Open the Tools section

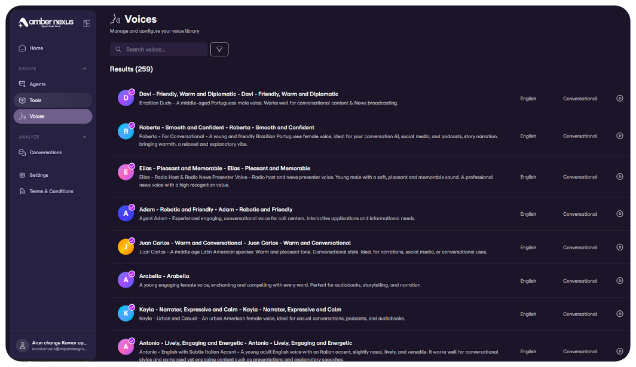click(x=35, y=100)
